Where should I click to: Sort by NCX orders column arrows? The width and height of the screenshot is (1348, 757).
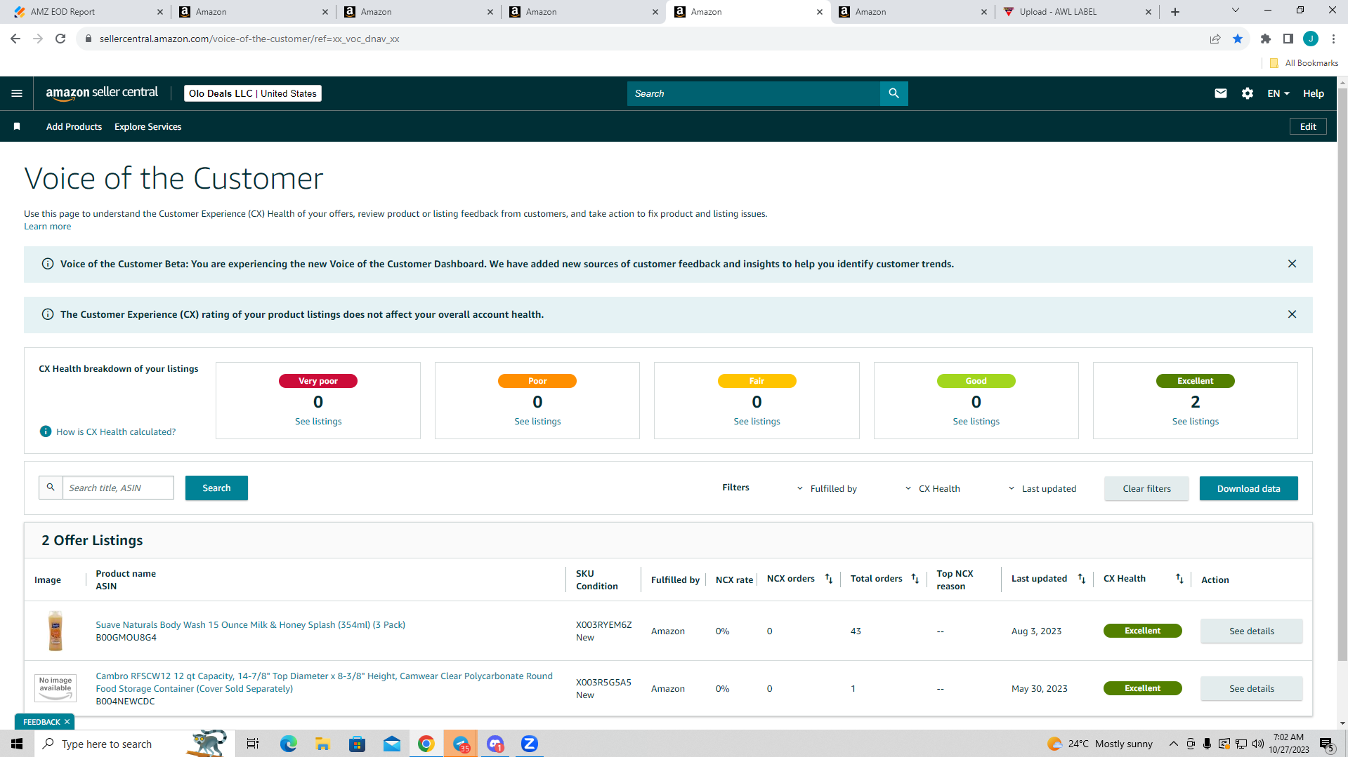click(829, 579)
